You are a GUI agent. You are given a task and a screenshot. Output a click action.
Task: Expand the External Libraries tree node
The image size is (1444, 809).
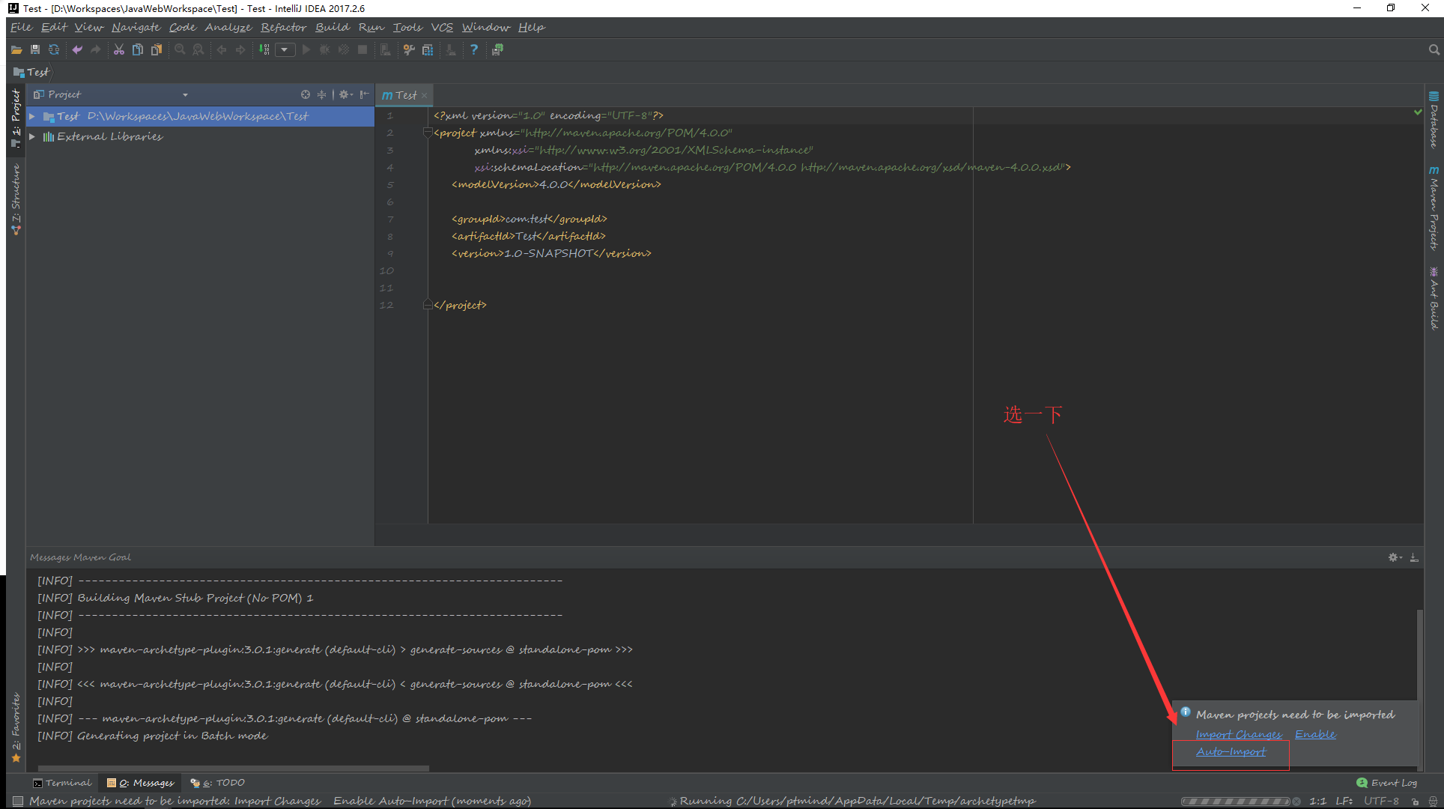tap(32, 137)
